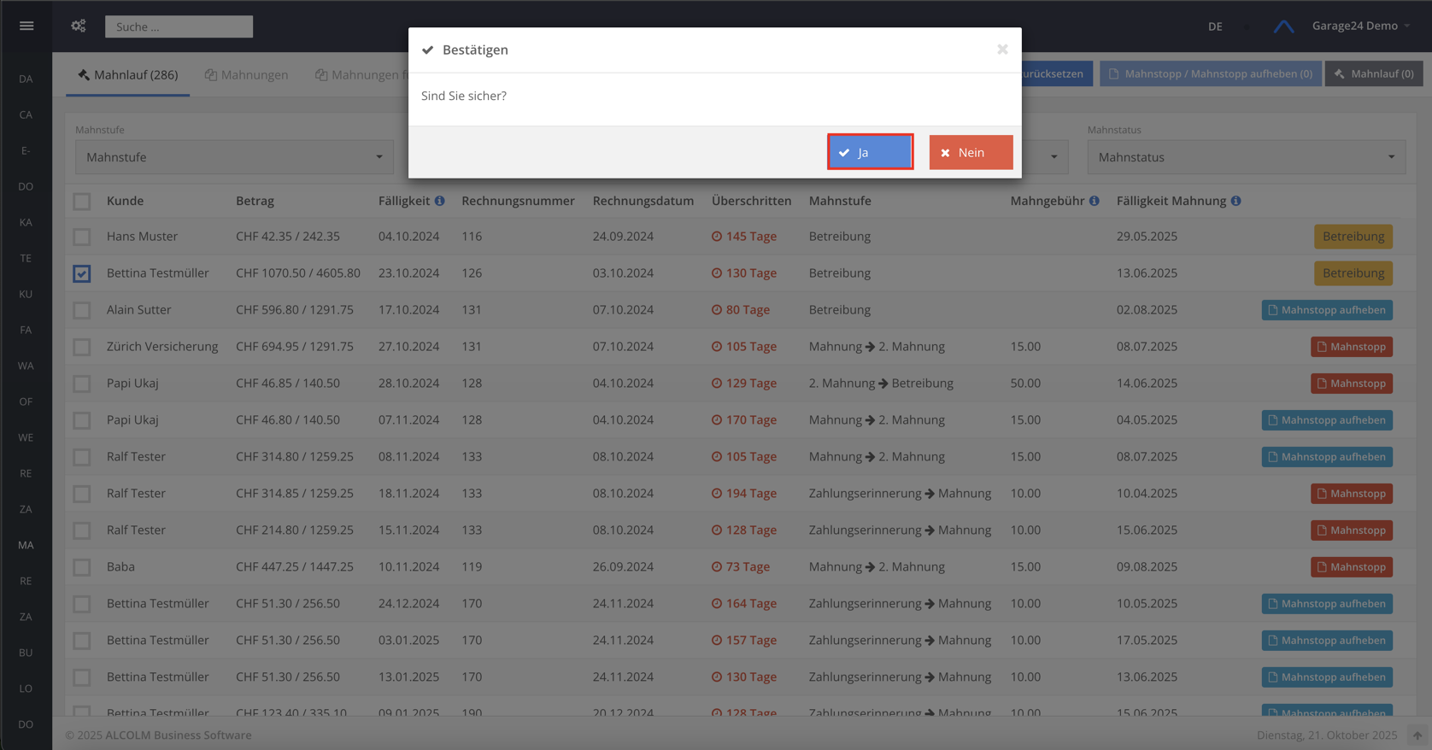Confirm with the Ja button
Viewport: 1432px width, 750px height.
870,152
